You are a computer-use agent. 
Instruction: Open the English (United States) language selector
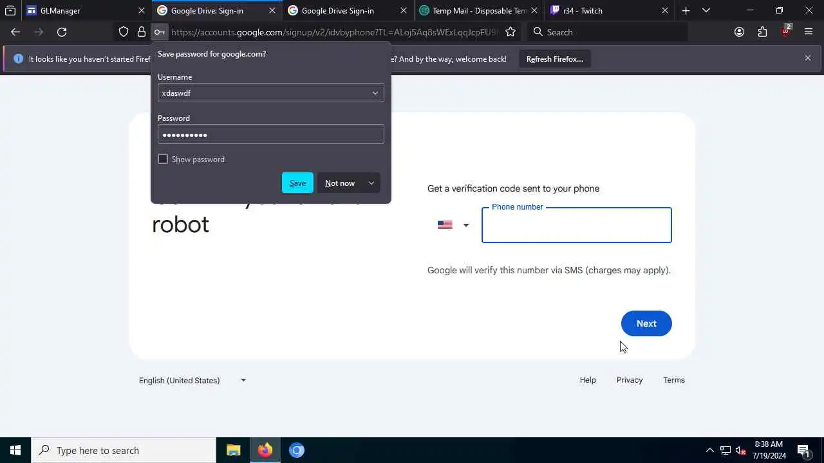coord(192,380)
